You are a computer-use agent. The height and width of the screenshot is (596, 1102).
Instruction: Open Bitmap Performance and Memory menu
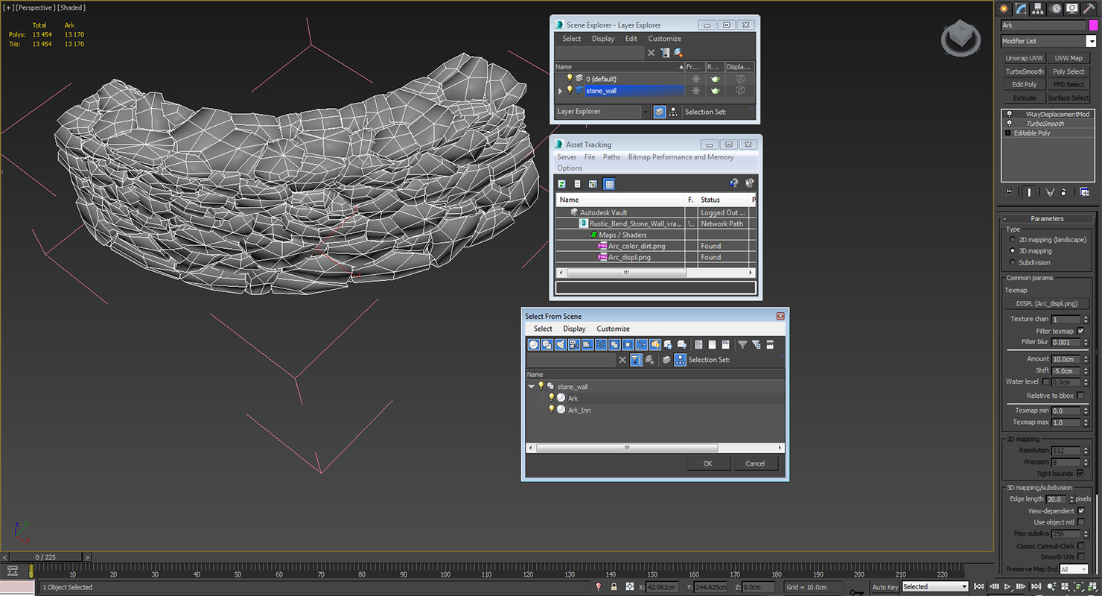click(x=681, y=157)
